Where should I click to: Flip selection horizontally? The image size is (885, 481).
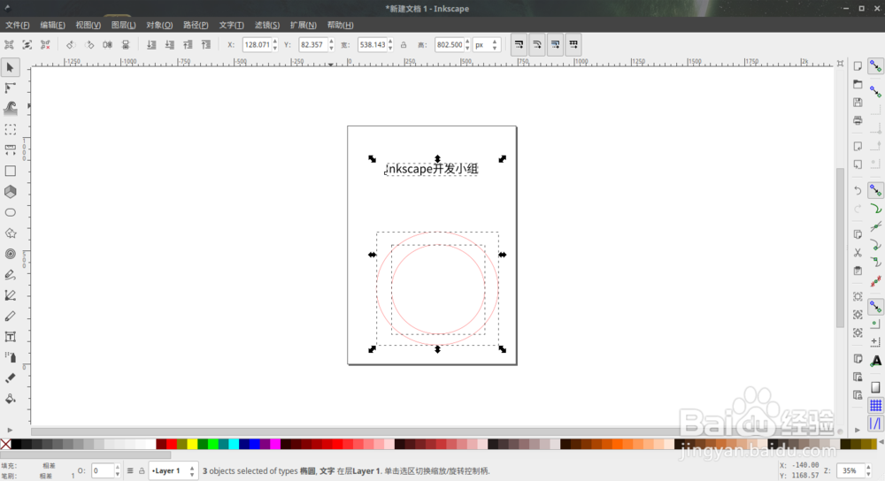(x=107, y=44)
